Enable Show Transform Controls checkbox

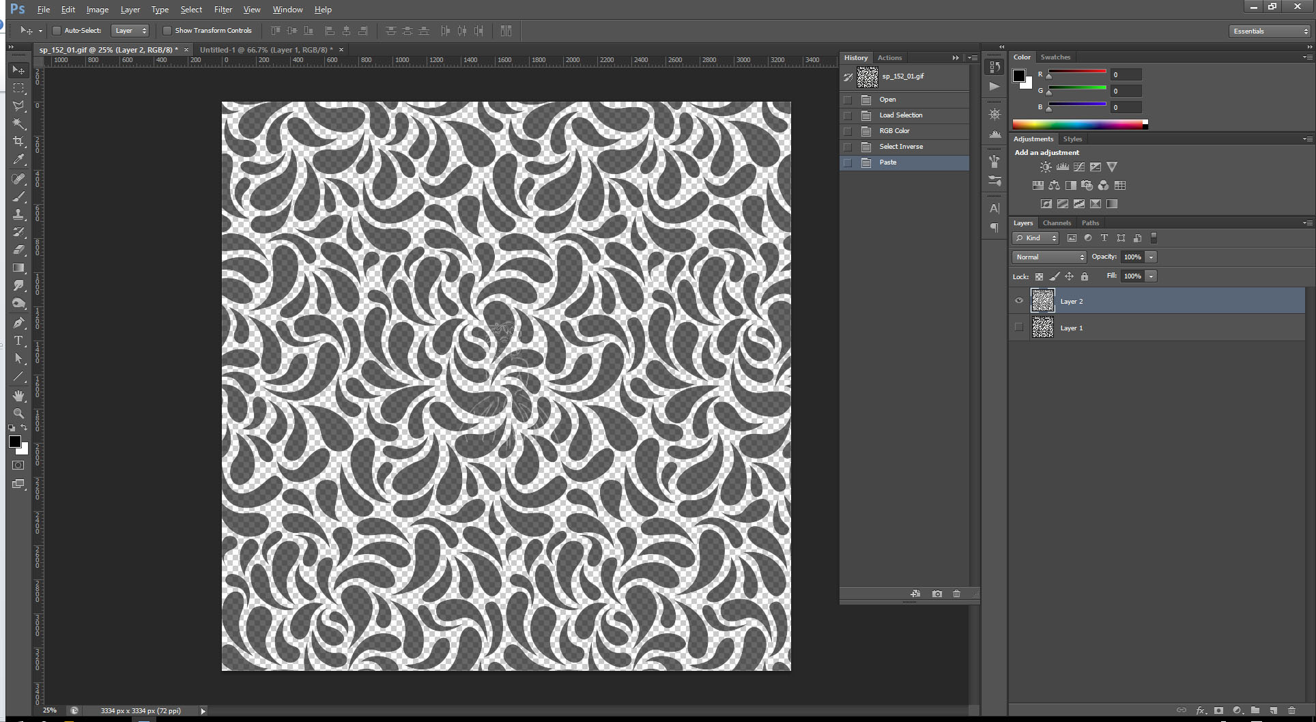tap(167, 31)
